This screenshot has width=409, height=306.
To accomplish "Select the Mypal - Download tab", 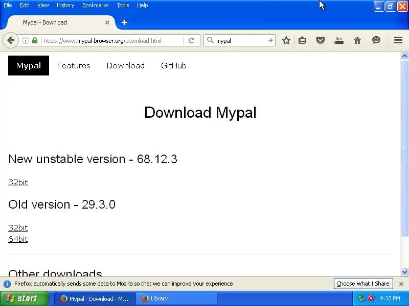I will click(60, 22).
